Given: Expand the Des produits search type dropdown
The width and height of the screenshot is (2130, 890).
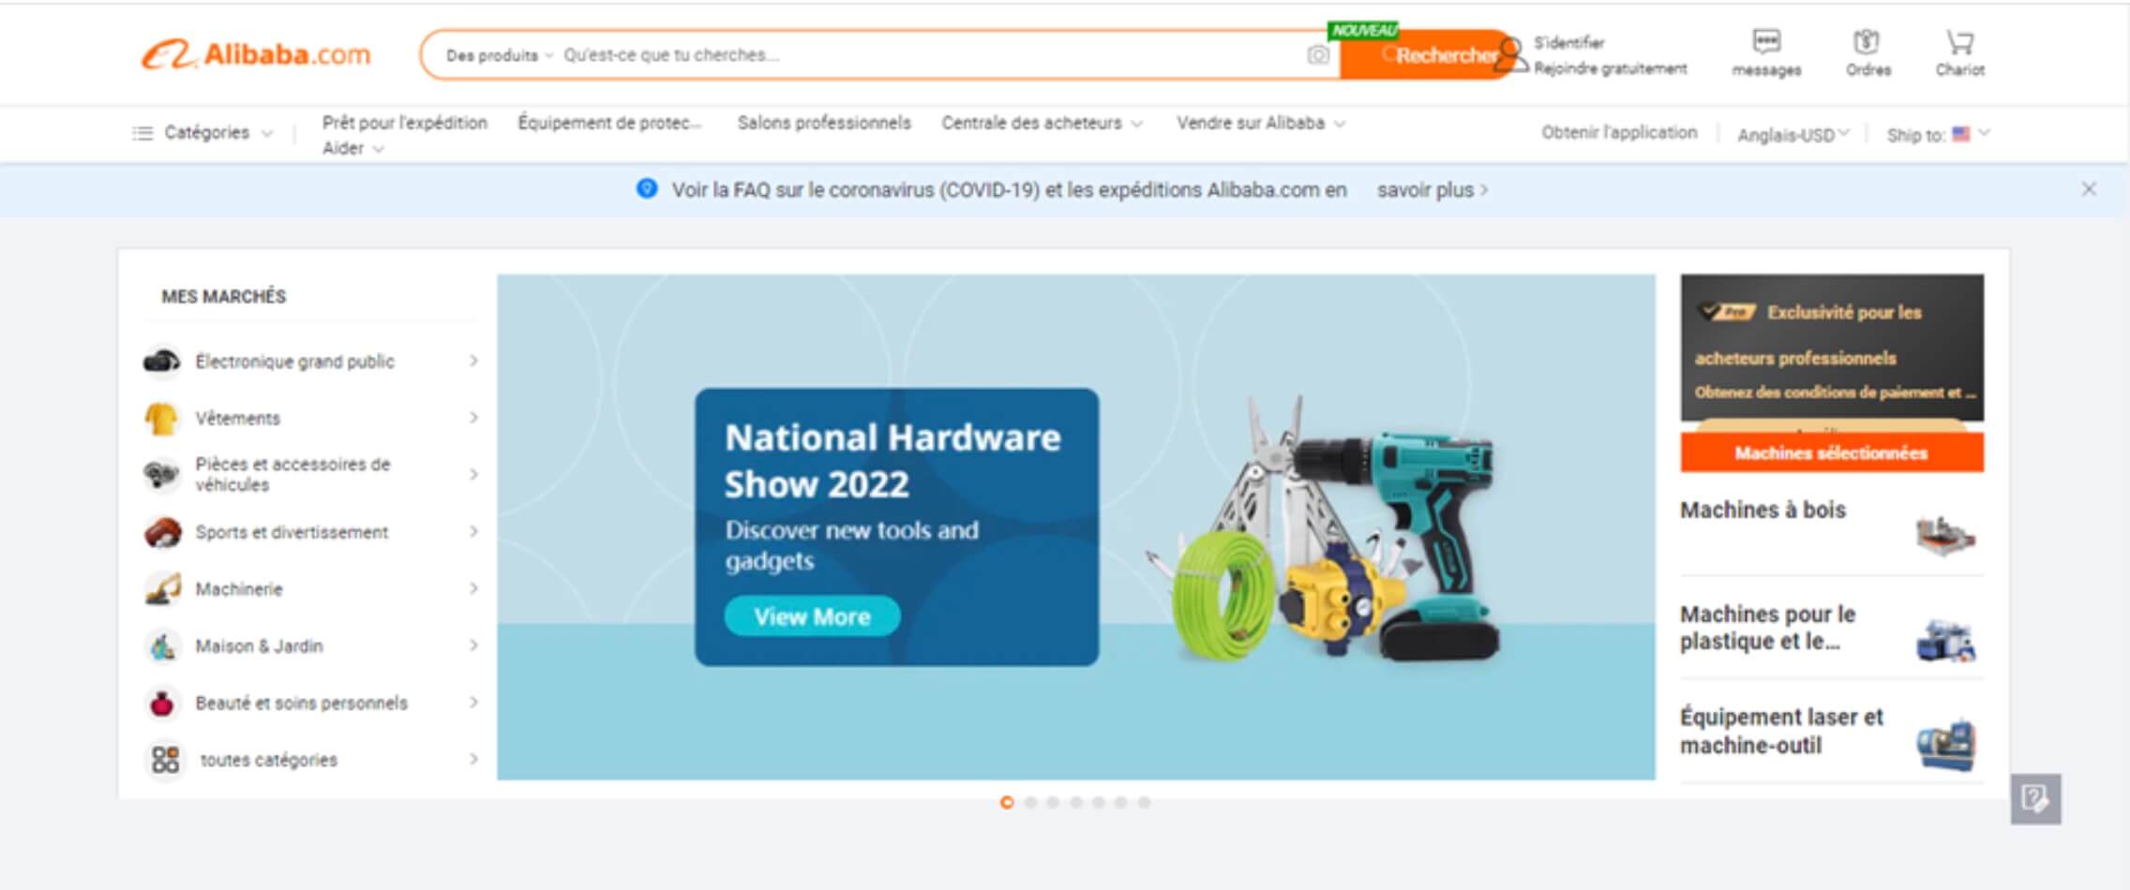Looking at the screenshot, I should (x=499, y=55).
